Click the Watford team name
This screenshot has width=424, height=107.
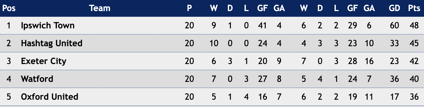(37, 79)
